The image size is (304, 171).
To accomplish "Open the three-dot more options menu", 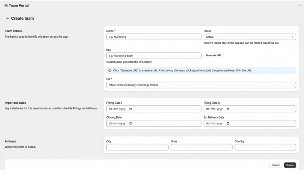I will [x=299, y=6].
